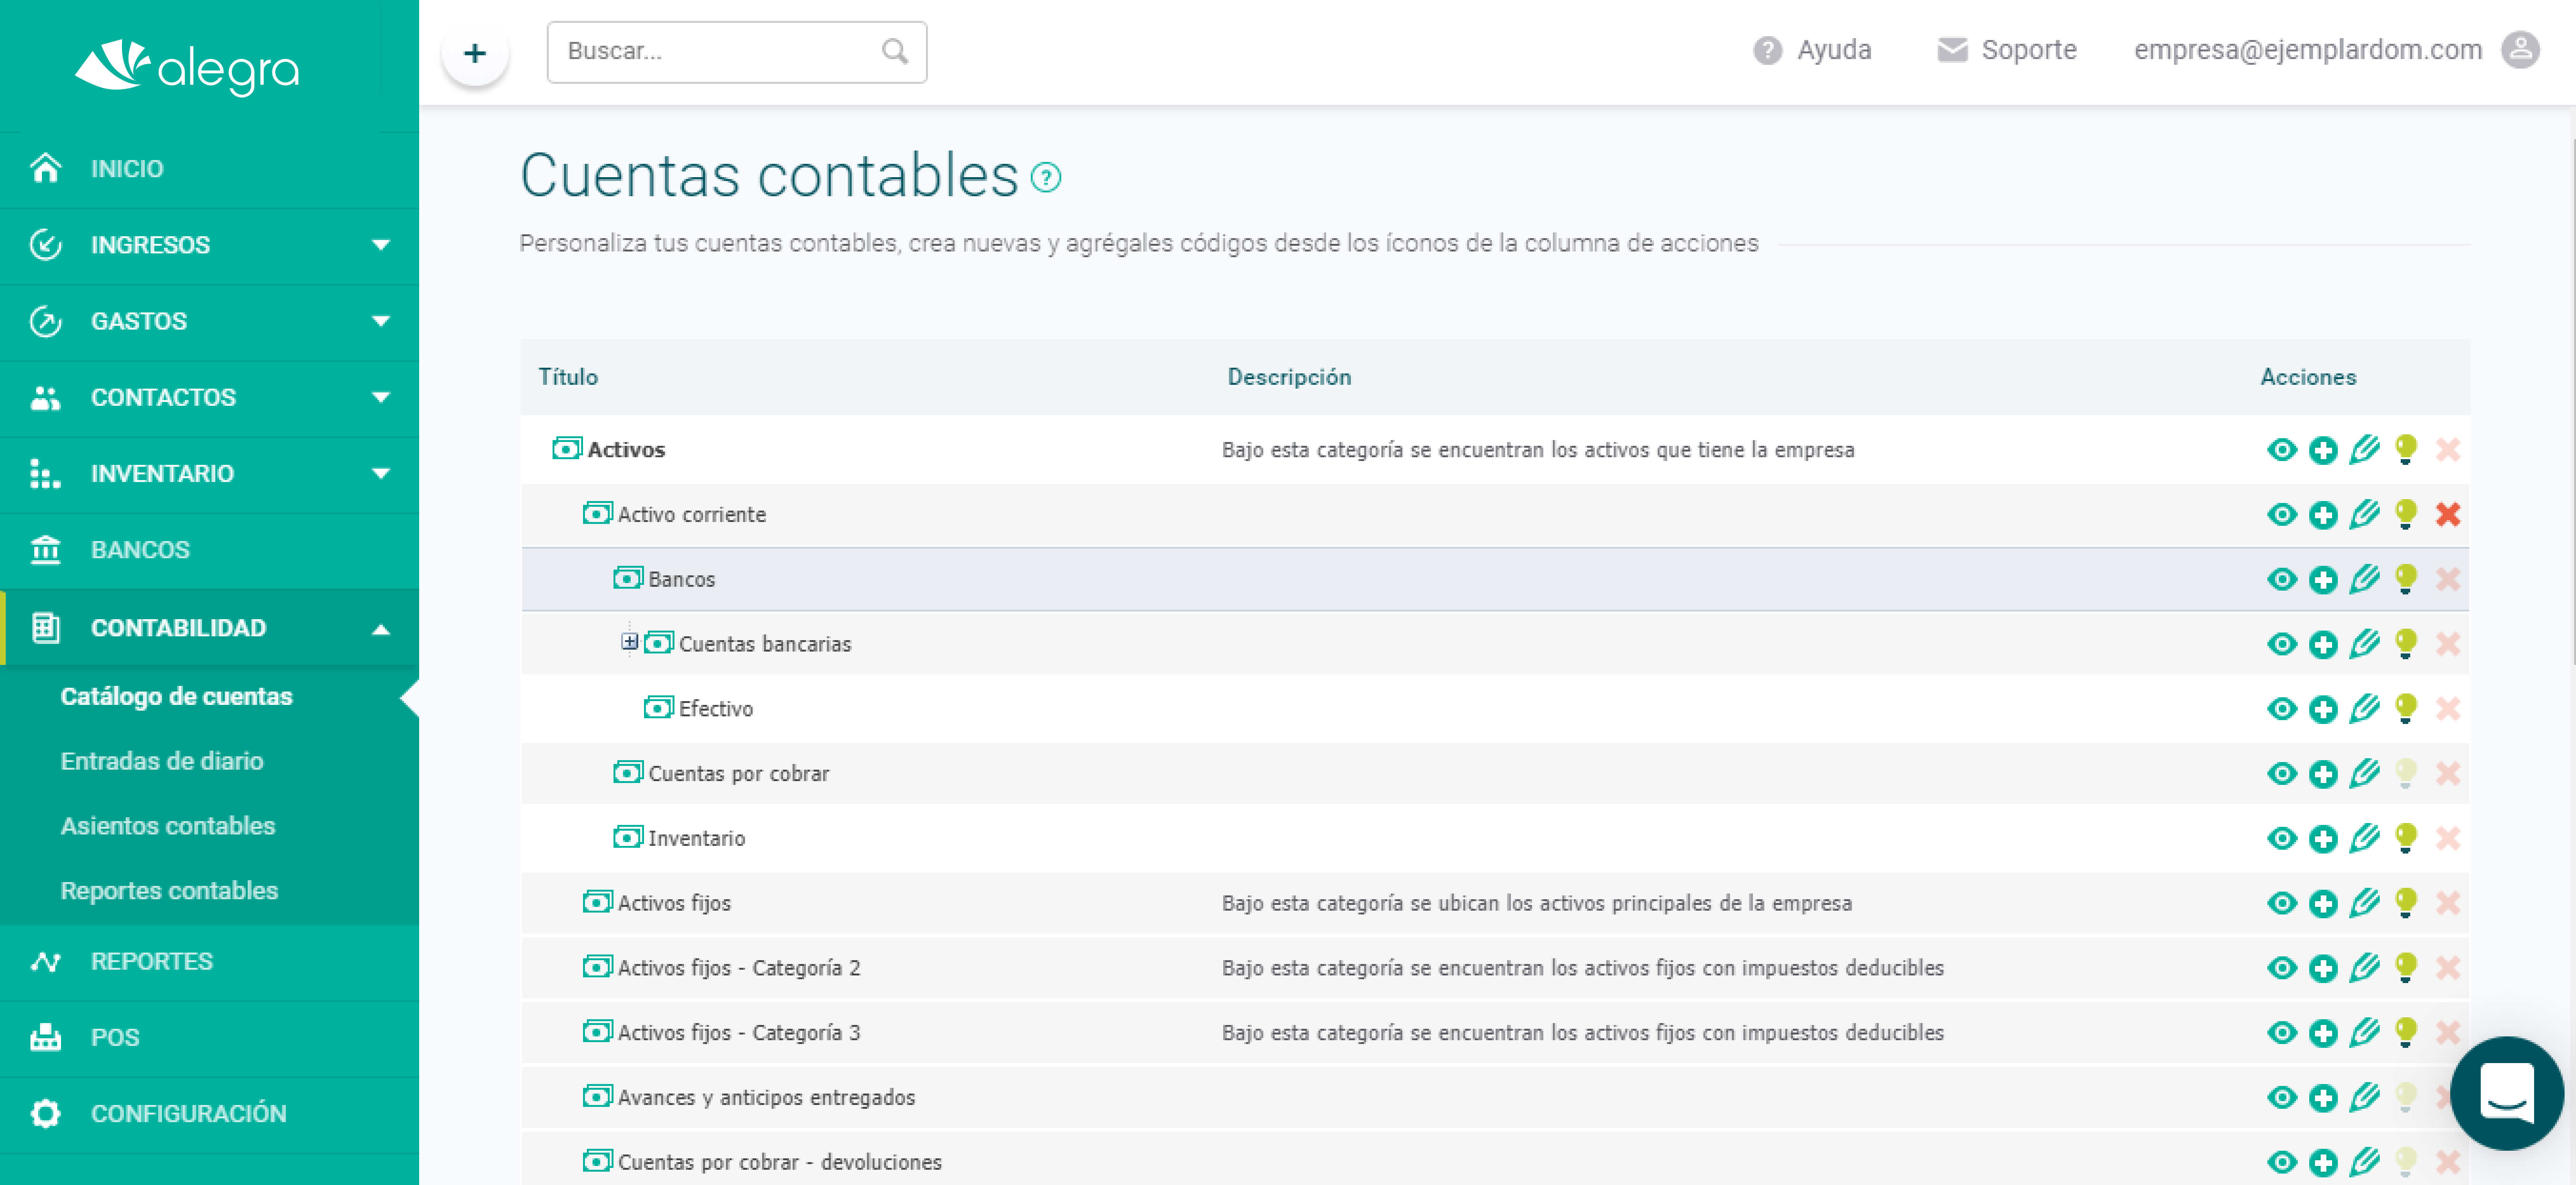View Activos fijos - Categoría 2 (eye icon)

[x=2281, y=968]
